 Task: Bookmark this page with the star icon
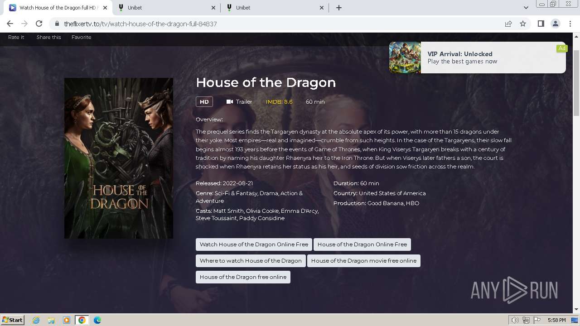pos(523,24)
